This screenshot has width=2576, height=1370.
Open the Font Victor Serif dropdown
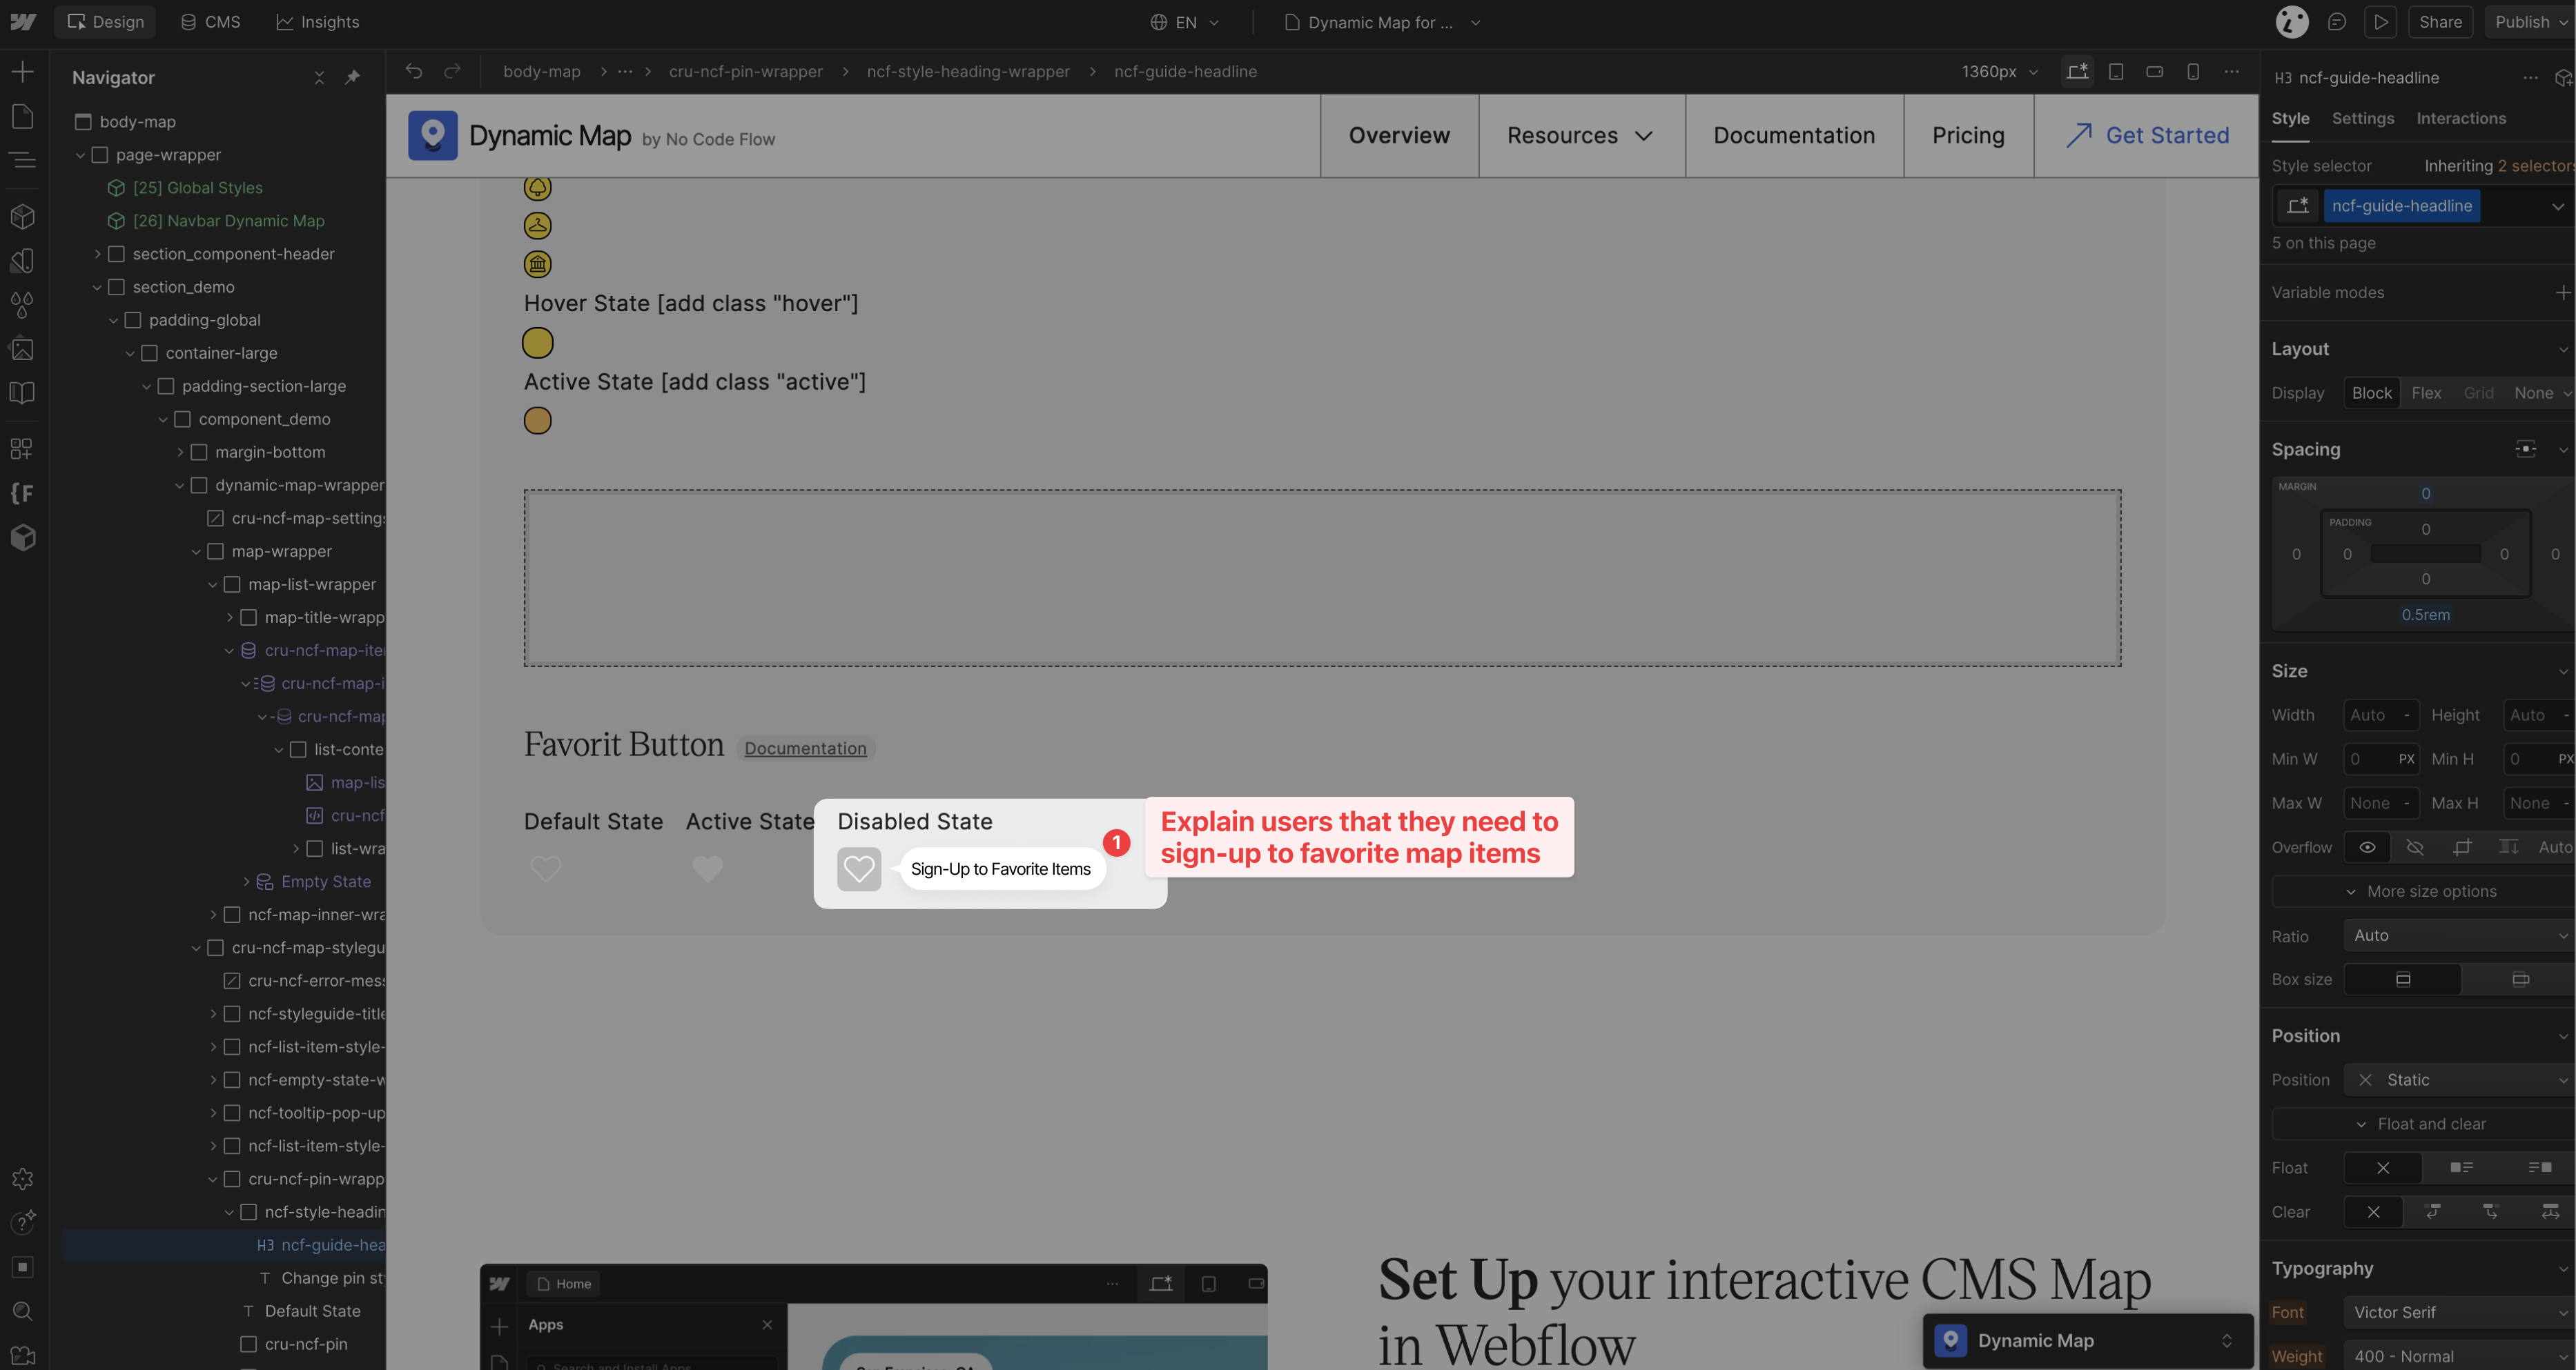click(2459, 1312)
